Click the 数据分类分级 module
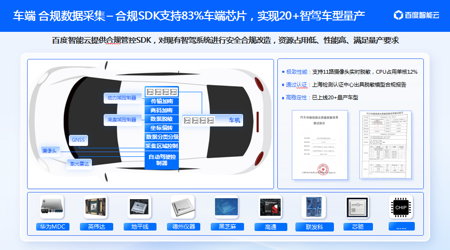The height and width of the screenshot is (250, 450). click(x=162, y=137)
